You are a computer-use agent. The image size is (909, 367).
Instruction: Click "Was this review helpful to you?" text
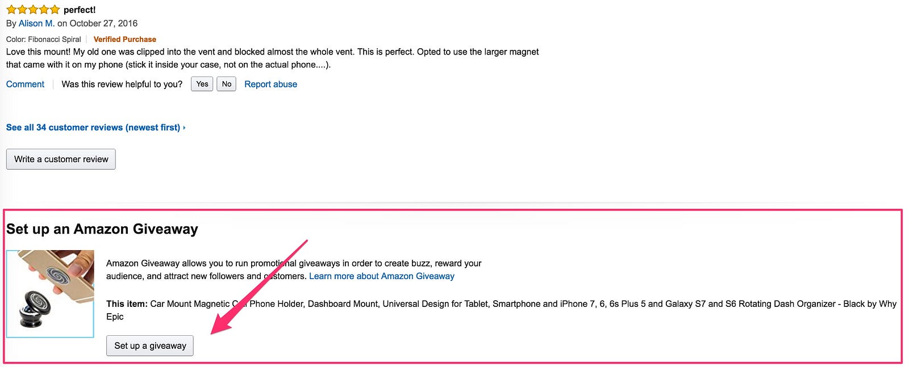click(122, 84)
